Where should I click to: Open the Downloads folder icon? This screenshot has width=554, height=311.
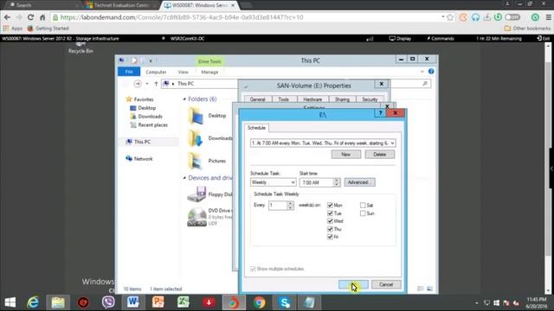(196, 138)
